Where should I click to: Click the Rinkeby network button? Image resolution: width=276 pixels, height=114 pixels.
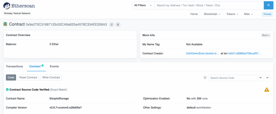[x=267, y=14]
